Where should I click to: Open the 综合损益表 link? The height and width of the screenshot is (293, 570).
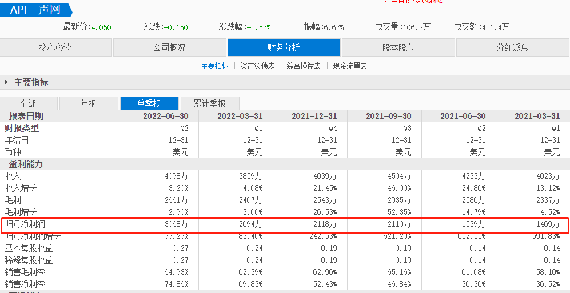tap(304, 66)
